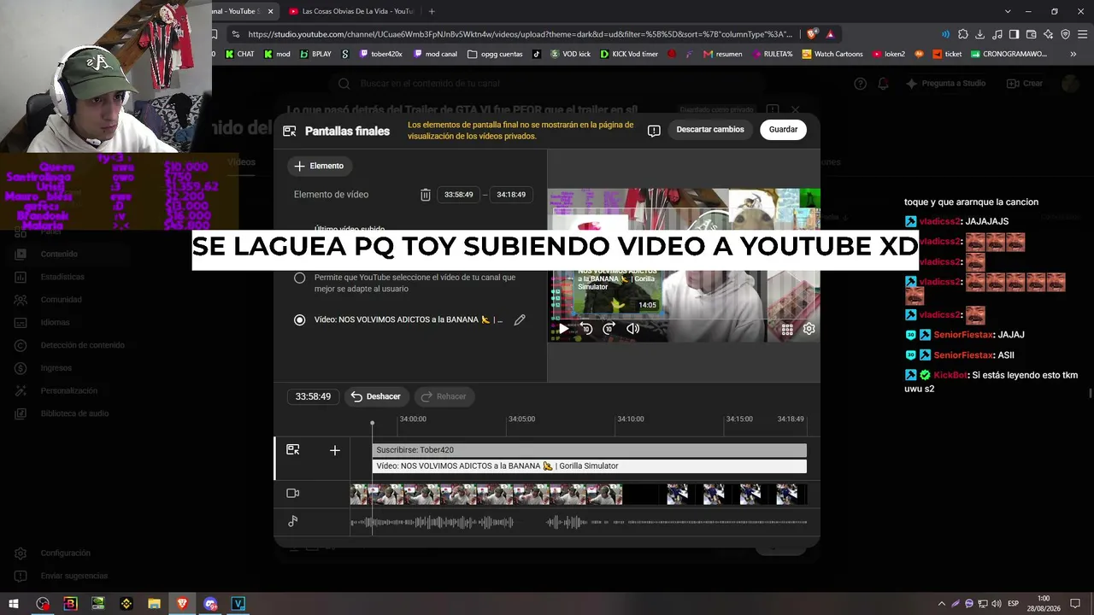Viewport: 1094px width, 615px height.
Task: Open the feedback icon beside Descartar cambios
Action: pos(654,131)
